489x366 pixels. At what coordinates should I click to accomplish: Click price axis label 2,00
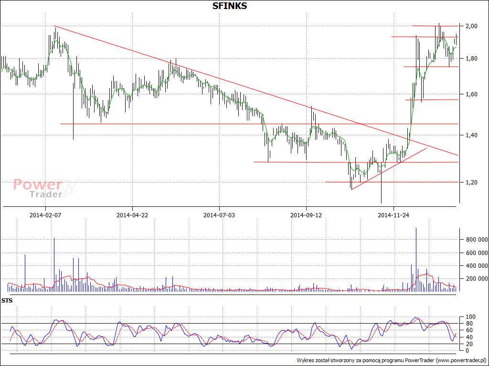click(x=471, y=26)
